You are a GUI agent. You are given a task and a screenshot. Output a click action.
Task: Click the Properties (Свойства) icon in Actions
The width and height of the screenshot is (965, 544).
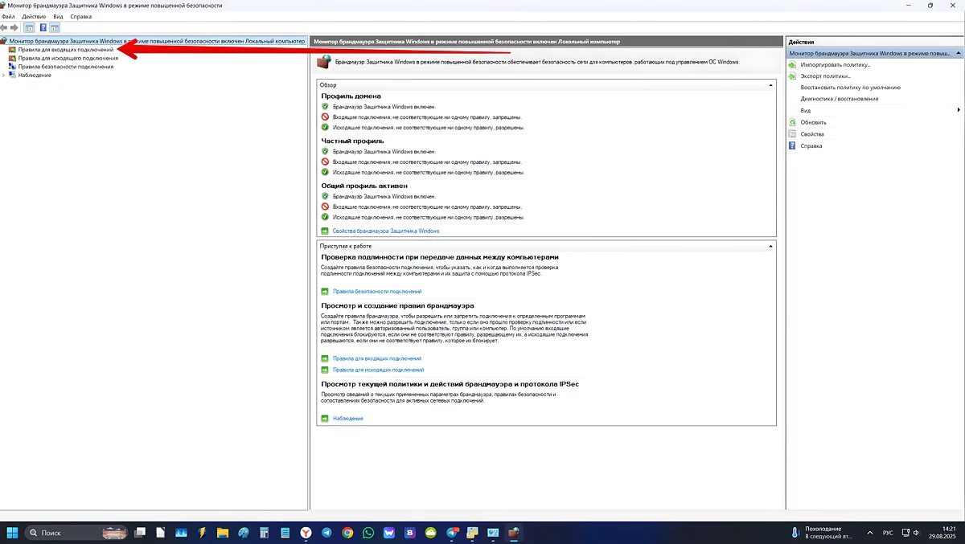tap(793, 134)
